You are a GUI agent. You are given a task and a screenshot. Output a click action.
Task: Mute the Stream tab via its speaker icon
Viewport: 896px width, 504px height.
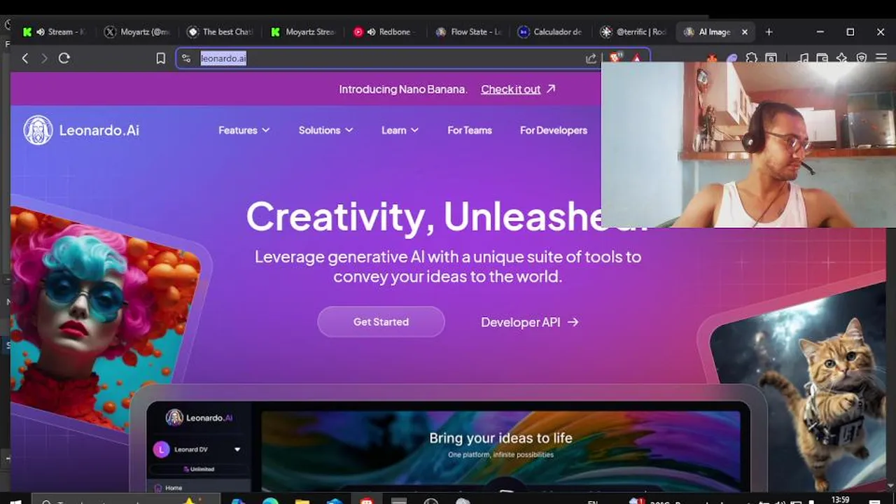point(41,31)
